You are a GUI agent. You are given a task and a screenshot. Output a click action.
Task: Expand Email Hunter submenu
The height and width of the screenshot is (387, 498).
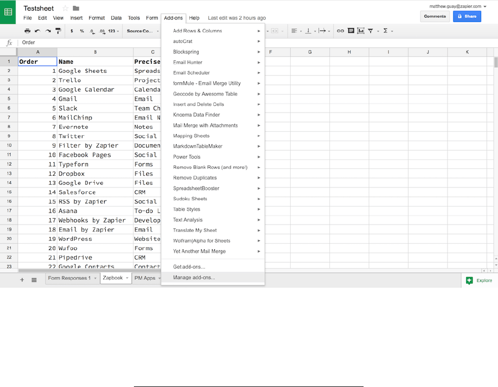(x=213, y=62)
